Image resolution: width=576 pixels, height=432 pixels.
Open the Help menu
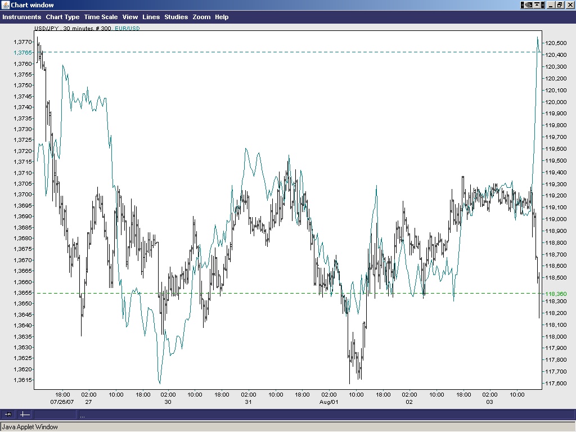[x=222, y=17]
